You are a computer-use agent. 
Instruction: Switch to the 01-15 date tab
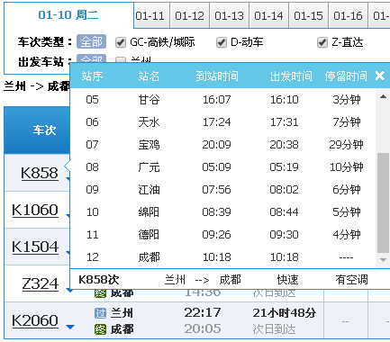point(308,15)
